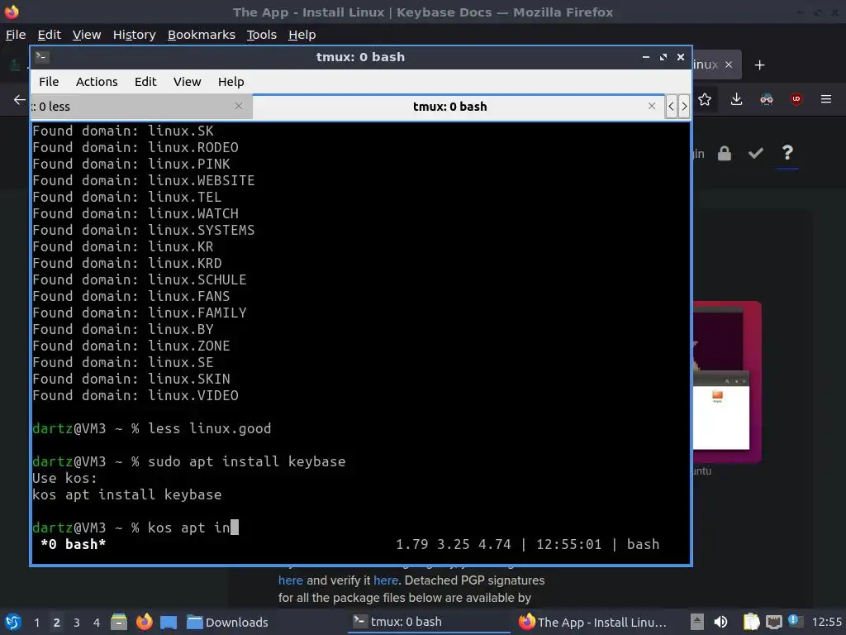Image resolution: width=846 pixels, height=635 pixels.
Task: Click the terminal icon in tmux window titlebar
Action: [x=41, y=57]
